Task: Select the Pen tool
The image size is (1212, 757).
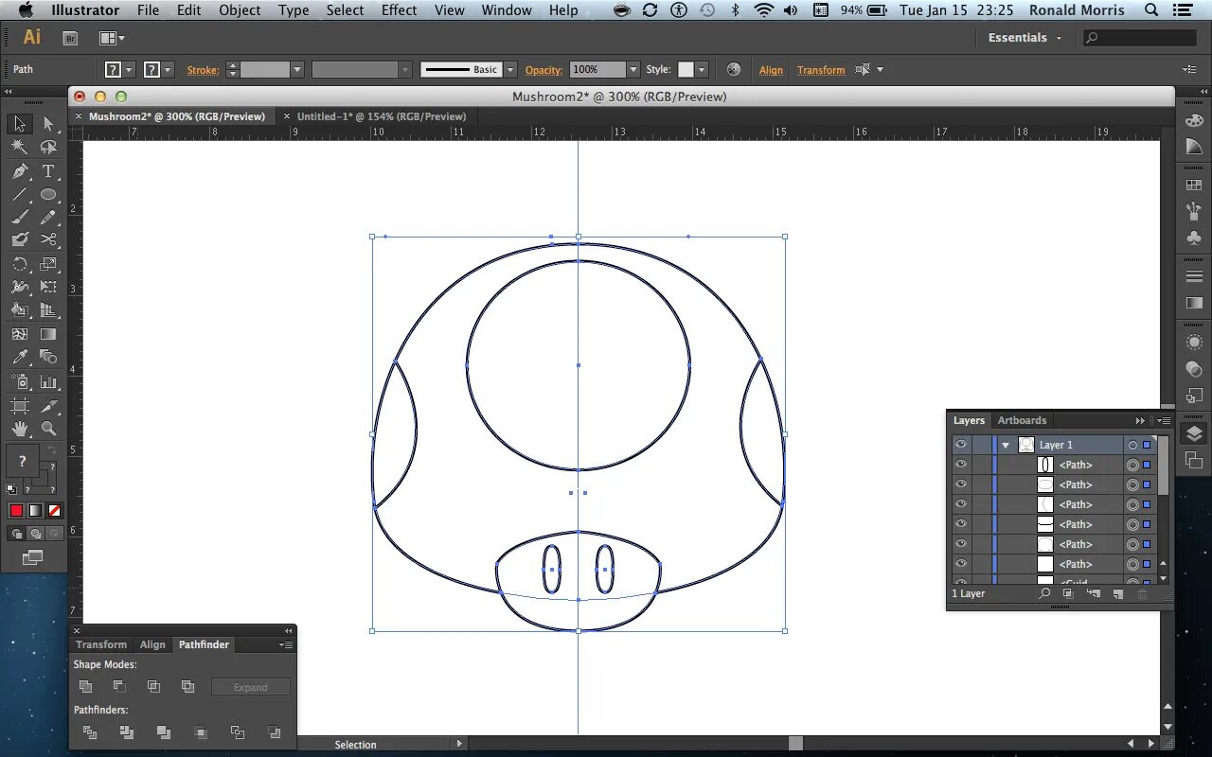Action: tap(20, 171)
